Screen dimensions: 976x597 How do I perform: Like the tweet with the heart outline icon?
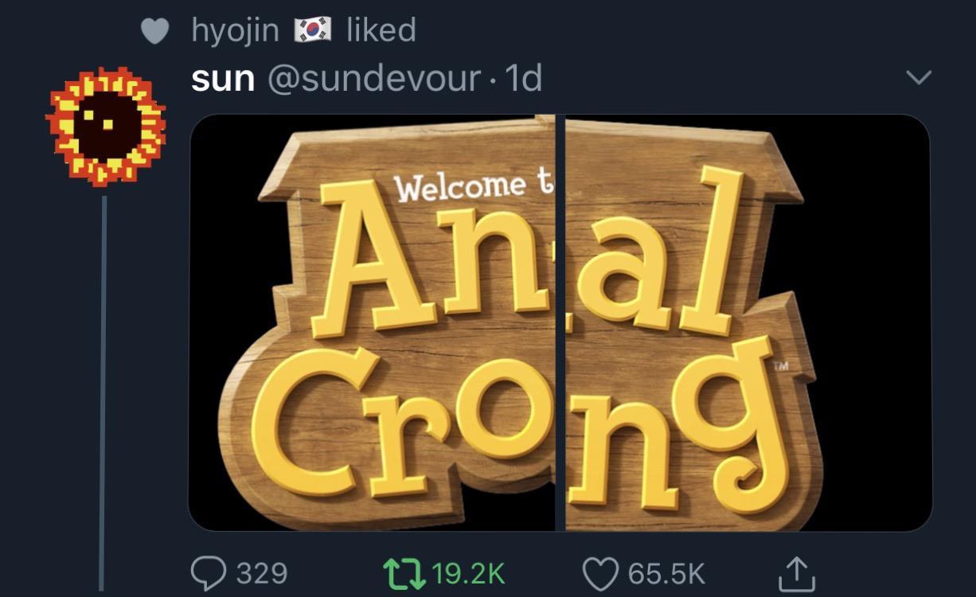[x=601, y=573]
